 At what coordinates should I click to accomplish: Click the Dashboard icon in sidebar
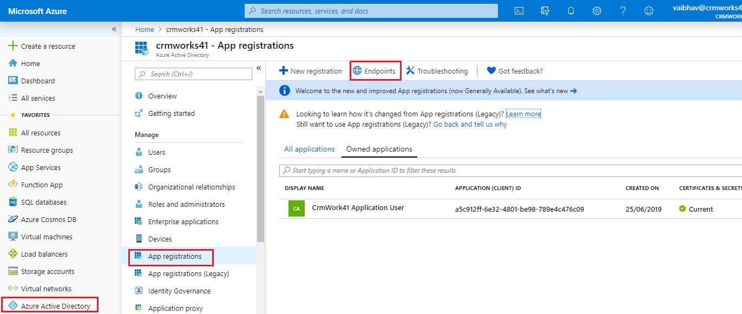[14, 81]
